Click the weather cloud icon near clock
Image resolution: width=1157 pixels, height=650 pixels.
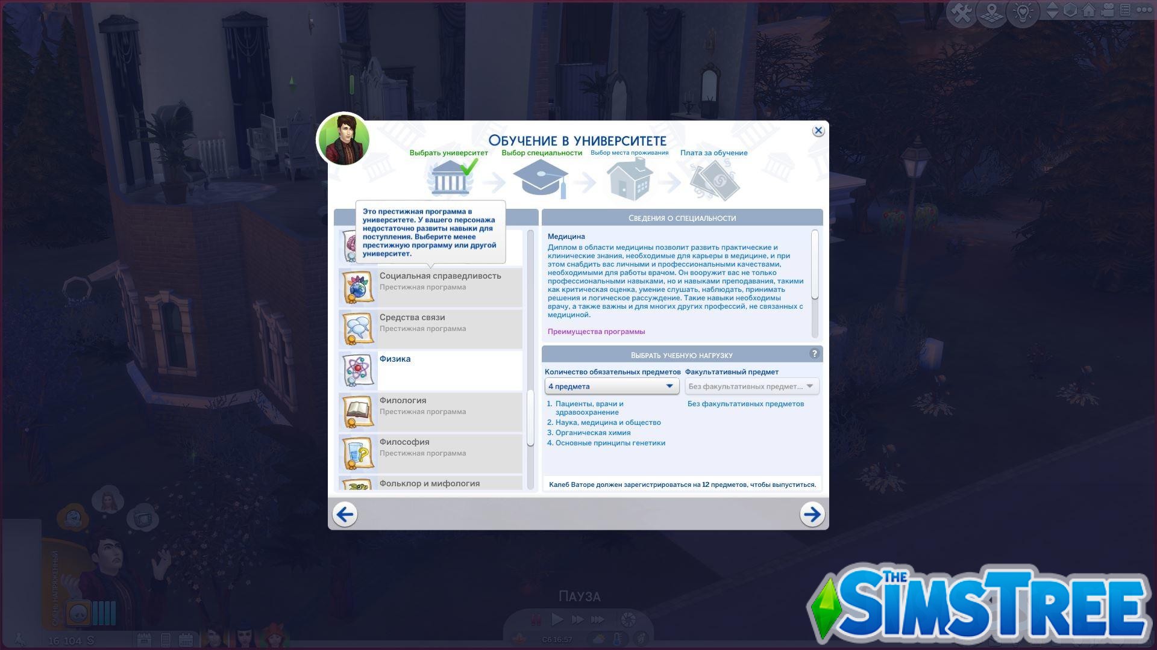[600, 639]
